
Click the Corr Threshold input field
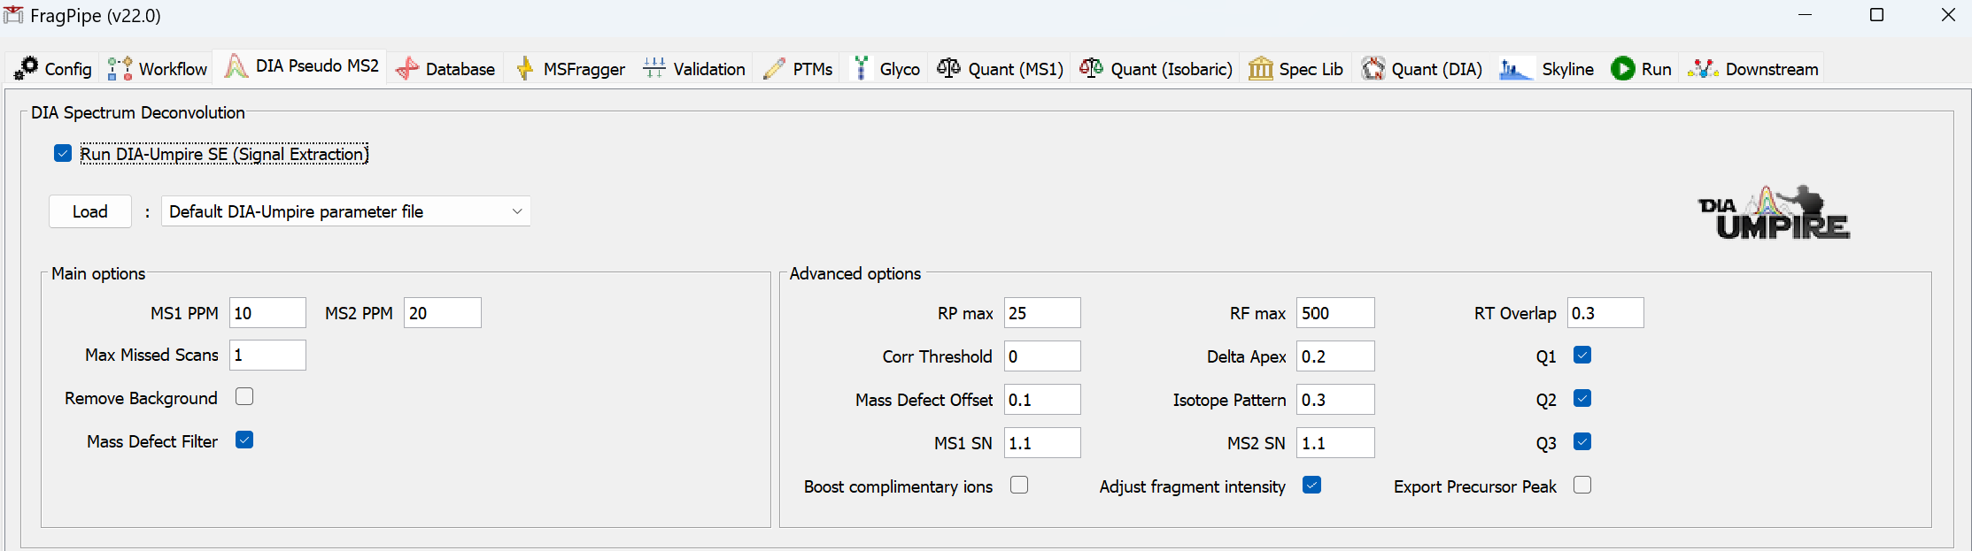[1042, 356]
